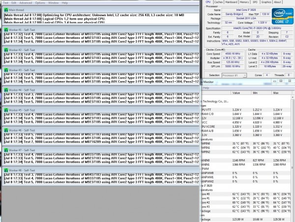The width and height of the screenshot is (295, 222).
Task: Click the Worker #1 - Self-Test title bar
Action: pos(101,29)
